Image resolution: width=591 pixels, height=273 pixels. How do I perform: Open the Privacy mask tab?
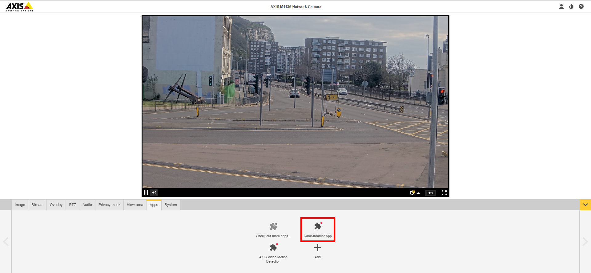click(109, 205)
